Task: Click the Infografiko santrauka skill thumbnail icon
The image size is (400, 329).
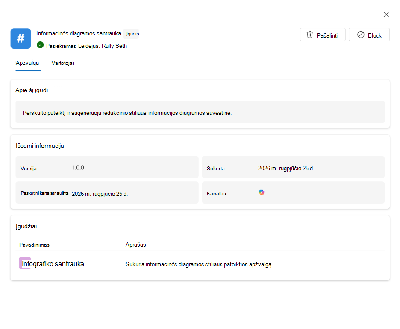Action: [x=25, y=263]
